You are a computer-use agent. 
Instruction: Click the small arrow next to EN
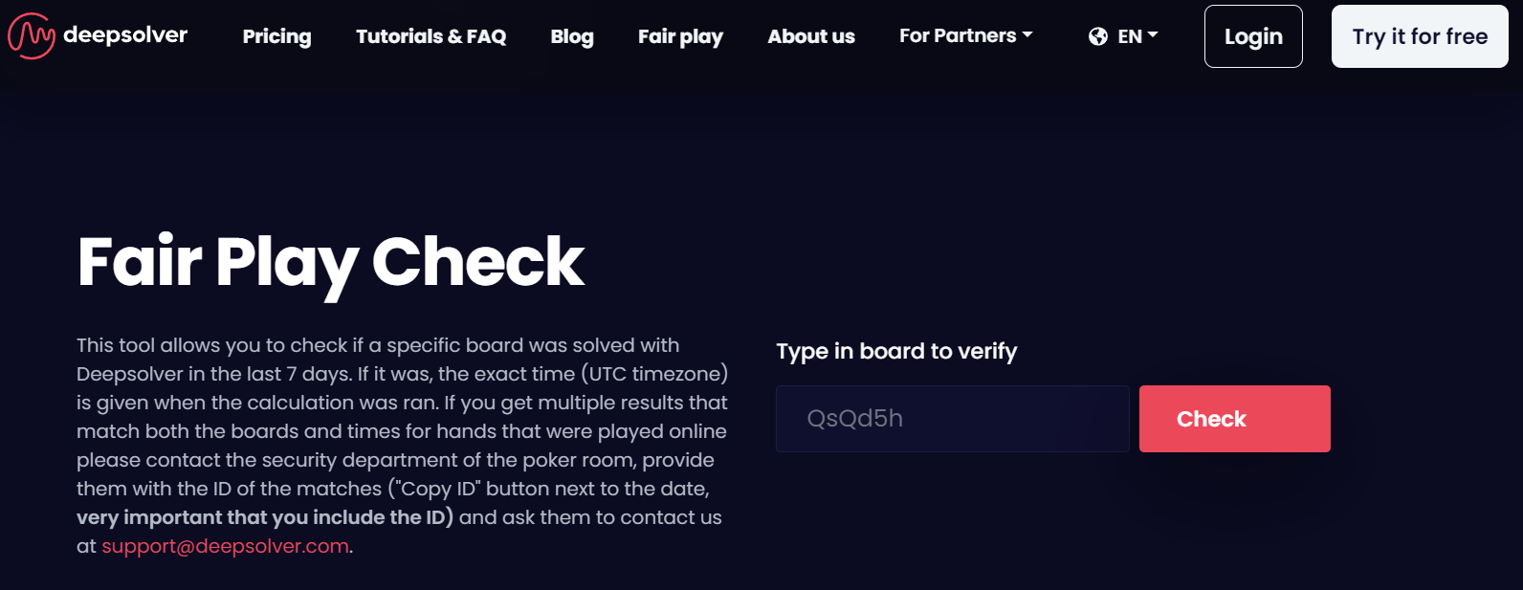click(x=1153, y=35)
